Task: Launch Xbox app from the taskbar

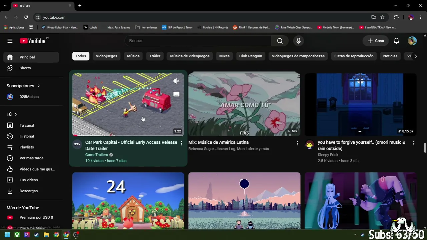Action: 17,235
